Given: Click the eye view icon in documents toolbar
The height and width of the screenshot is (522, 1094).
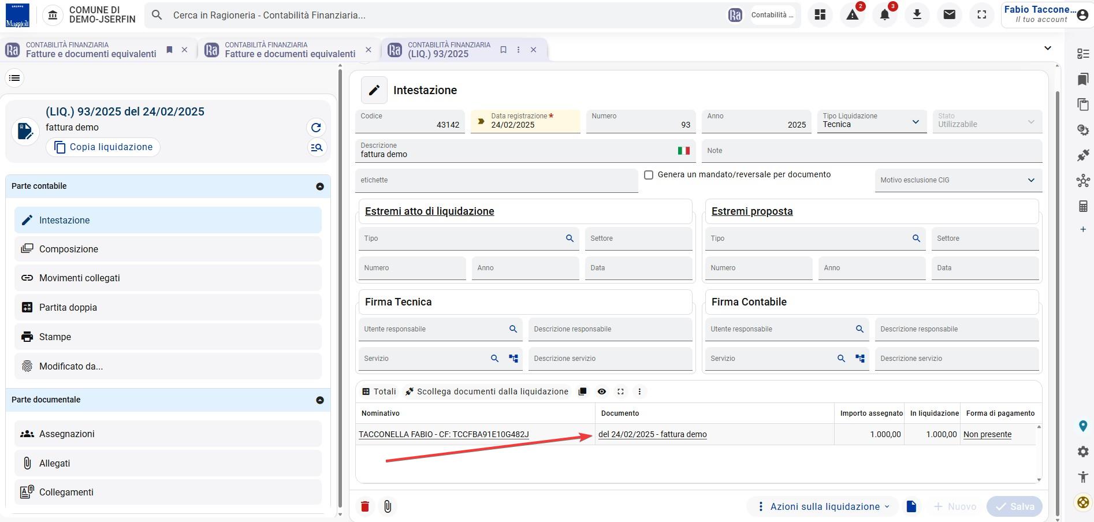Looking at the screenshot, I should click(602, 391).
